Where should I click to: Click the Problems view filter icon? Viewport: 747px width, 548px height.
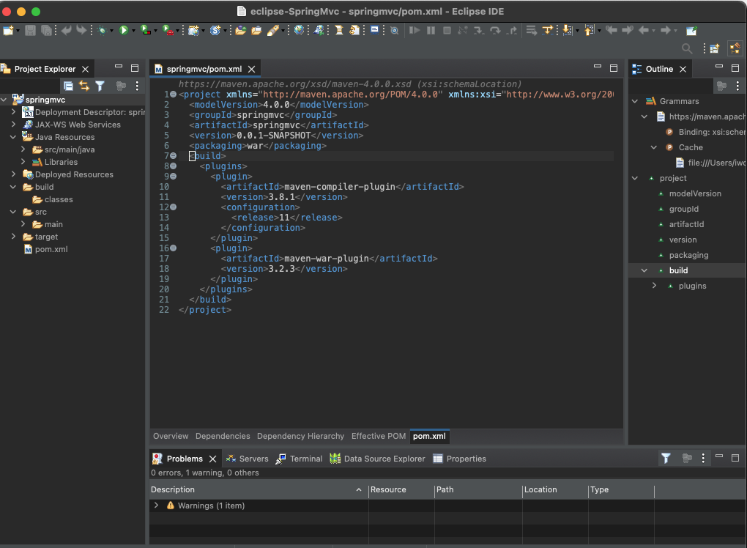(666, 458)
